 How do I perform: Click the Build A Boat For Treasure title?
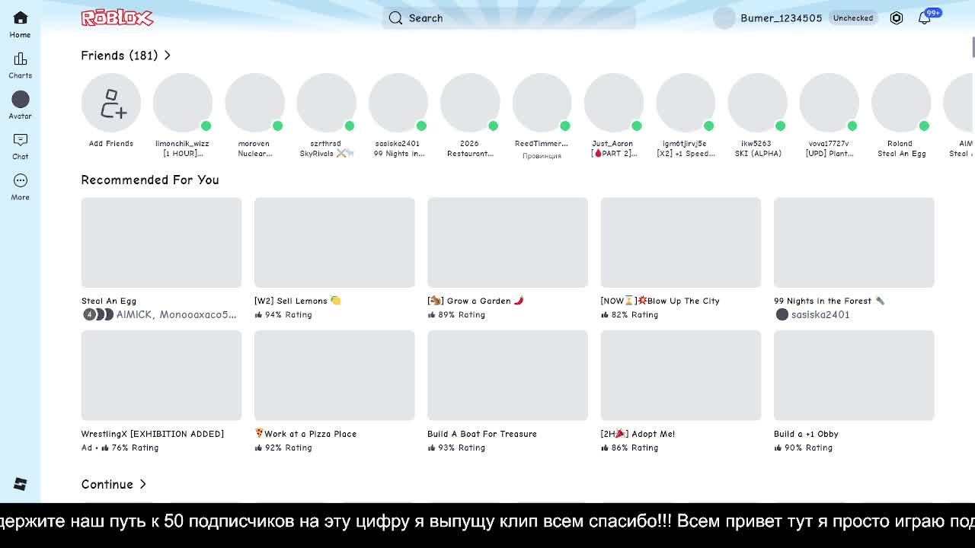pos(482,434)
